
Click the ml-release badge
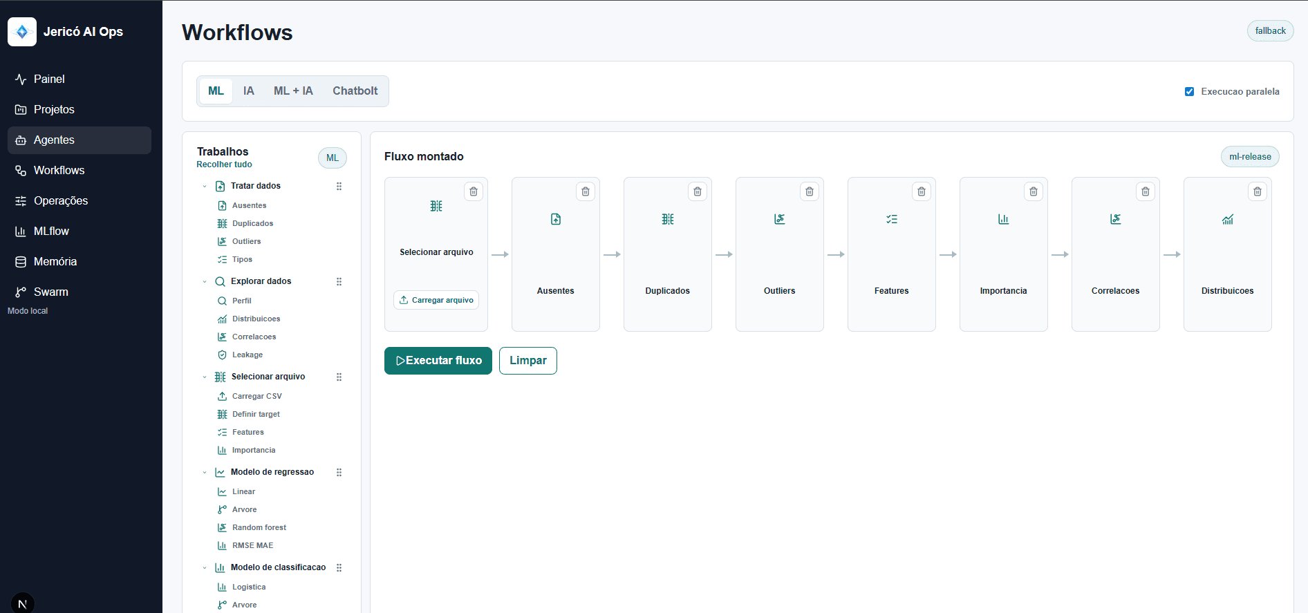1250,157
